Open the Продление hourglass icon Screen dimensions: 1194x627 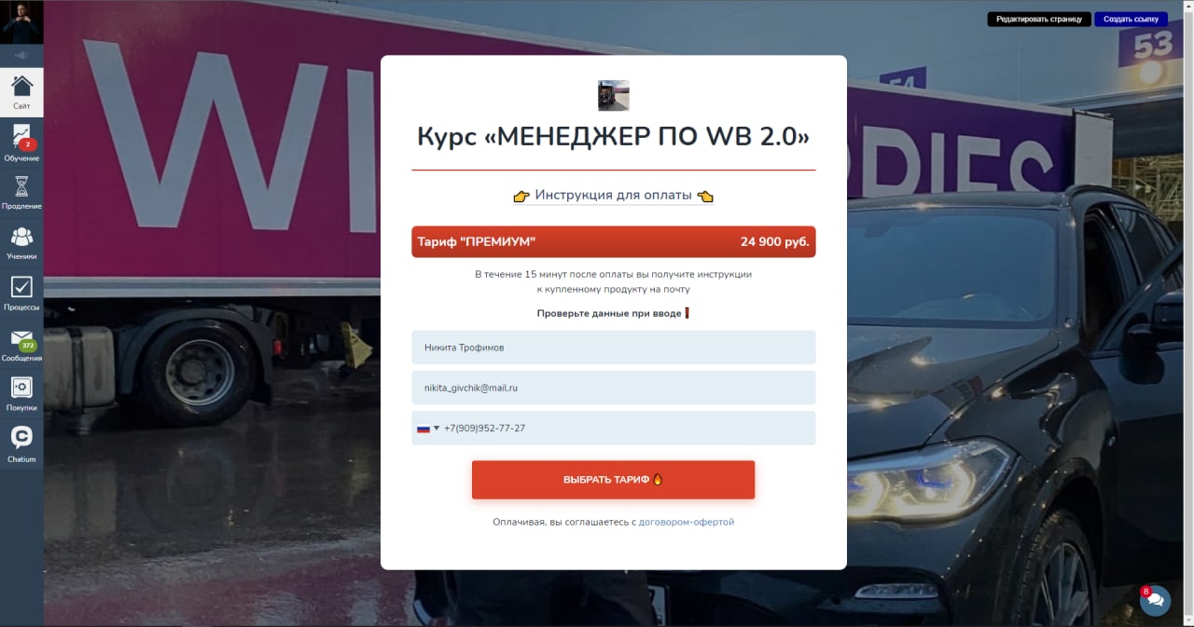(x=21, y=192)
